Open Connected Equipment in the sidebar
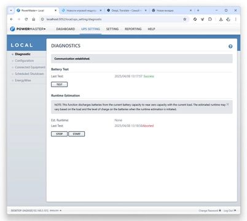The width and height of the screenshot is (247, 221). [x=30, y=67]
